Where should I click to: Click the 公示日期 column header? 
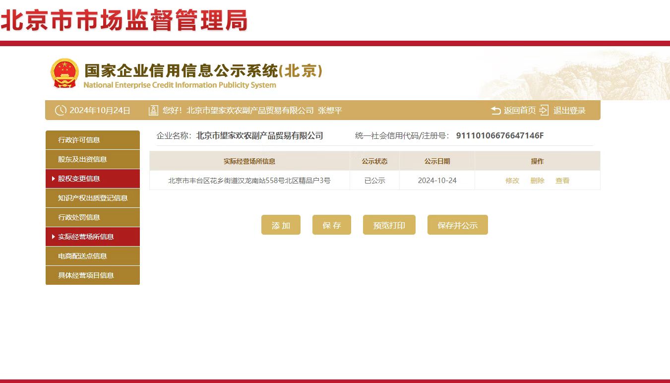[437, 161]
